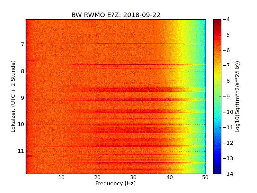Click the x-axis tick label '50'
The image size is (257, 193).
(205, 178)
